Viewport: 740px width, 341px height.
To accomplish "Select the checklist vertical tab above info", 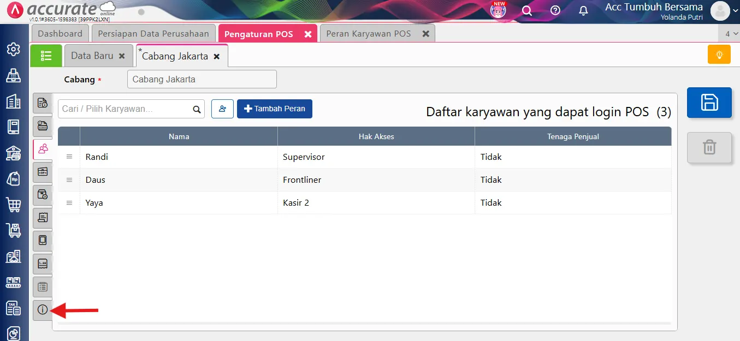I will (x=43, y=286).
